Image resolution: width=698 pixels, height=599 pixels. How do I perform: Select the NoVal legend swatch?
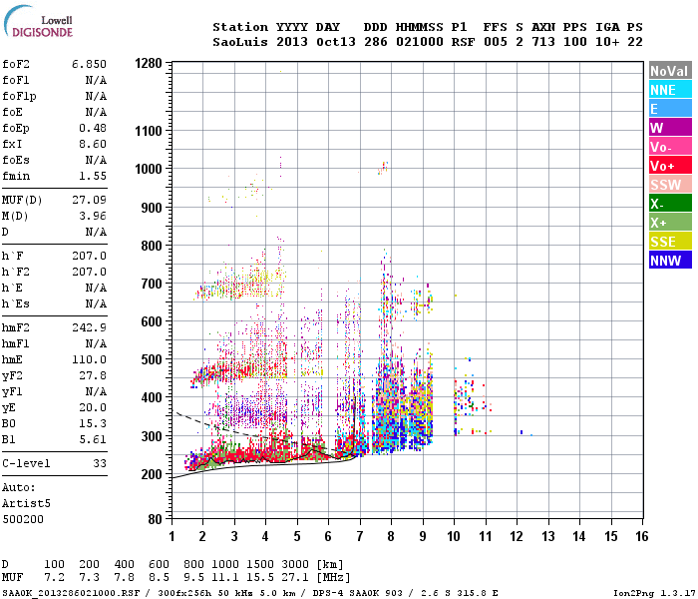[670, 71]
